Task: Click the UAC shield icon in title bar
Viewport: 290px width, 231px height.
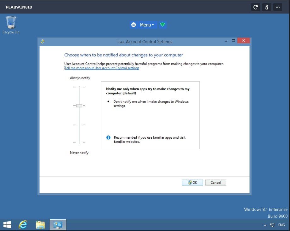Action: (x=43, y=42)
